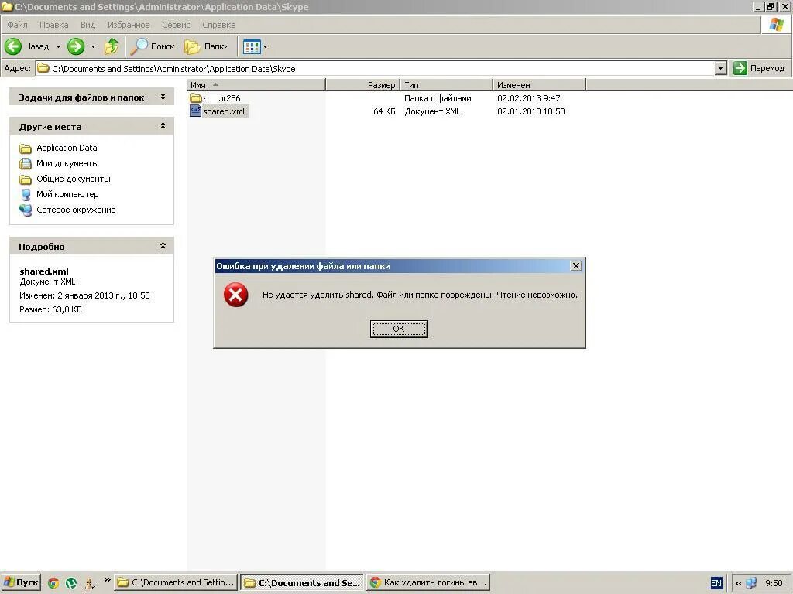The height and width of the screenshot is (594, 793).
Task: Switch to the Chrome taskbar window (Как удалить логины)
Action: 429,583
